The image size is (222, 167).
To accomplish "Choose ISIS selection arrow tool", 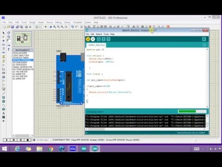I will (x=4, y=33).
